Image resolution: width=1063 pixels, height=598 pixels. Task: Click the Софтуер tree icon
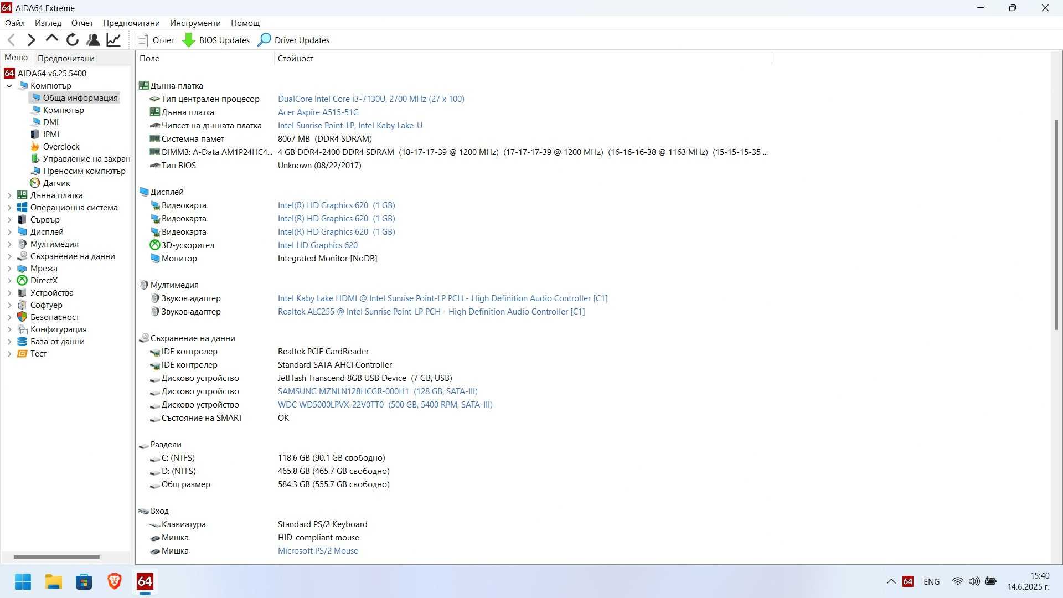tap(22, 305)
